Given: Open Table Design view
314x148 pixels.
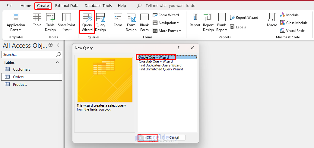Looking at the screenshot, I should pos(50,22).
